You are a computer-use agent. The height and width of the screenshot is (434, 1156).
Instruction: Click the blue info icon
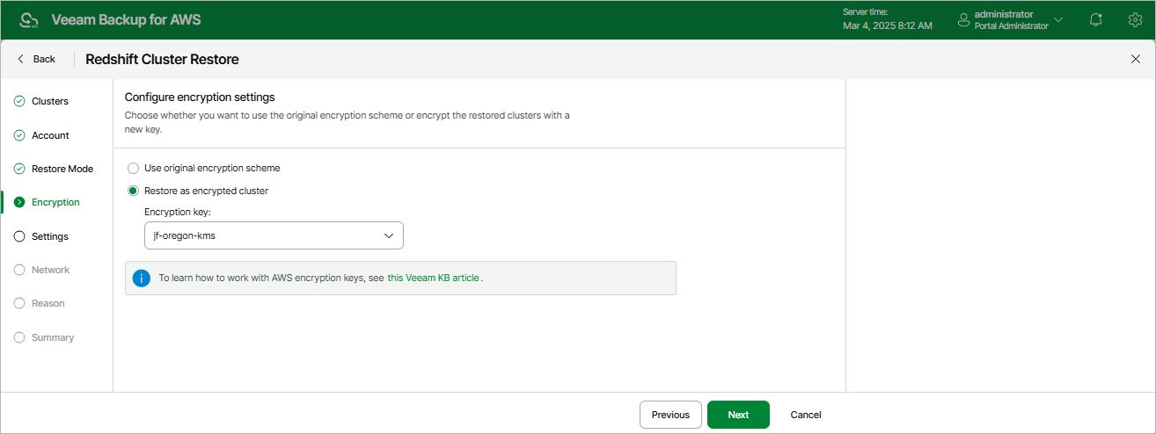pyautogui.click(x=142, y=278)
